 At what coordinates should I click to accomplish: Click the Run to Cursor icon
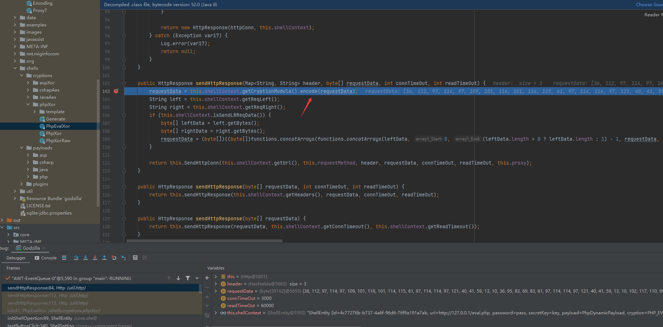point(124,258)
